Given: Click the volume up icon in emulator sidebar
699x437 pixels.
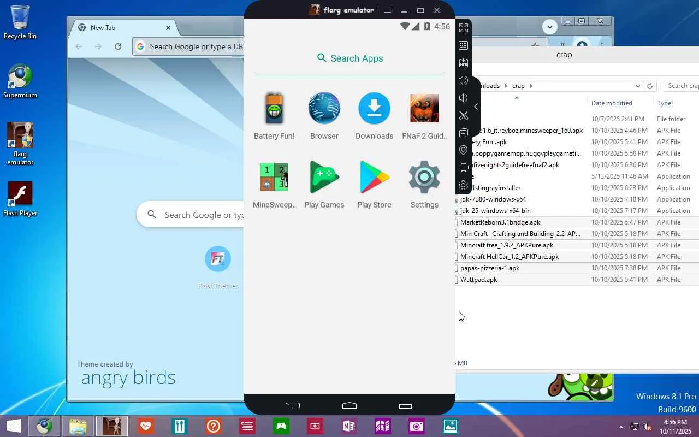Looking at the screenshot, I should pyautogui.click(x=464, y=80).
